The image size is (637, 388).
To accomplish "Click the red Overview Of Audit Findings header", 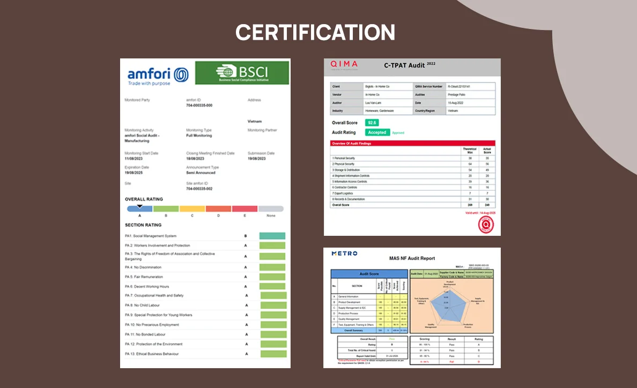I will click(x=413, y=143).
